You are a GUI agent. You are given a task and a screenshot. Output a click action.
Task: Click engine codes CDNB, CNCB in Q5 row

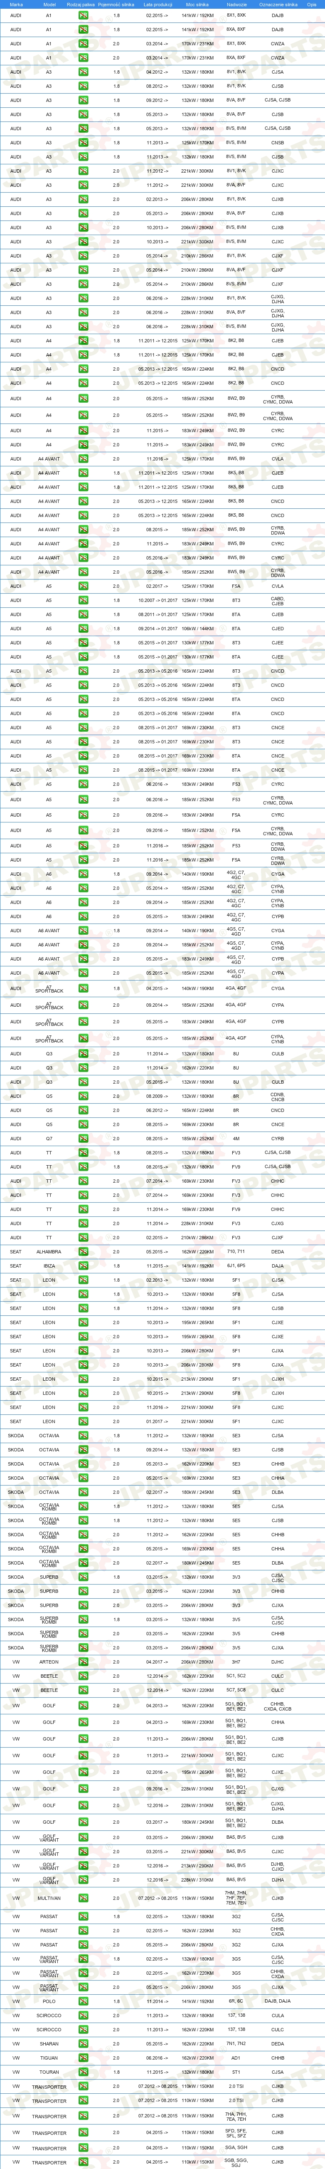278,1096
